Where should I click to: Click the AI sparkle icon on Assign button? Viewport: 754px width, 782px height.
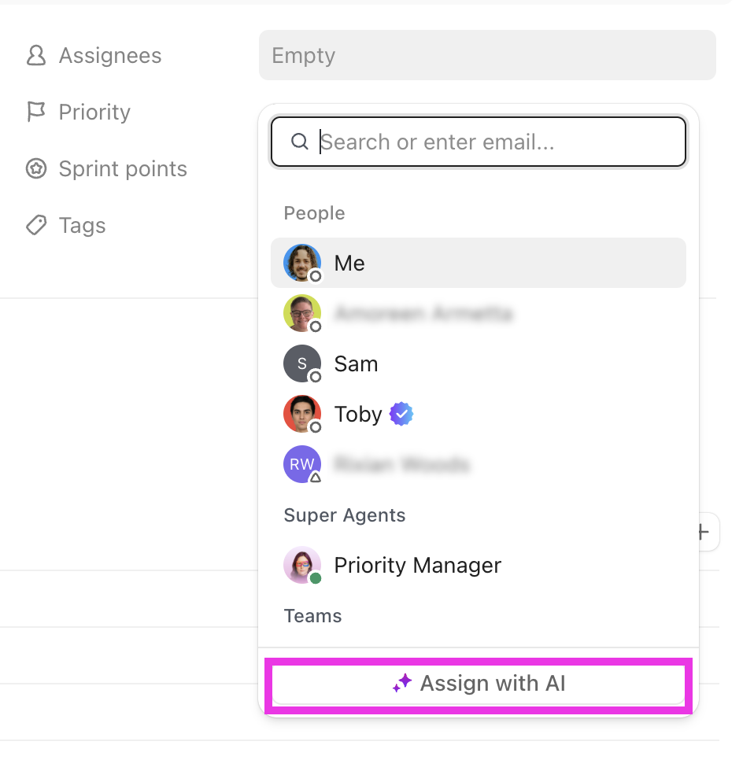(402, 683)
